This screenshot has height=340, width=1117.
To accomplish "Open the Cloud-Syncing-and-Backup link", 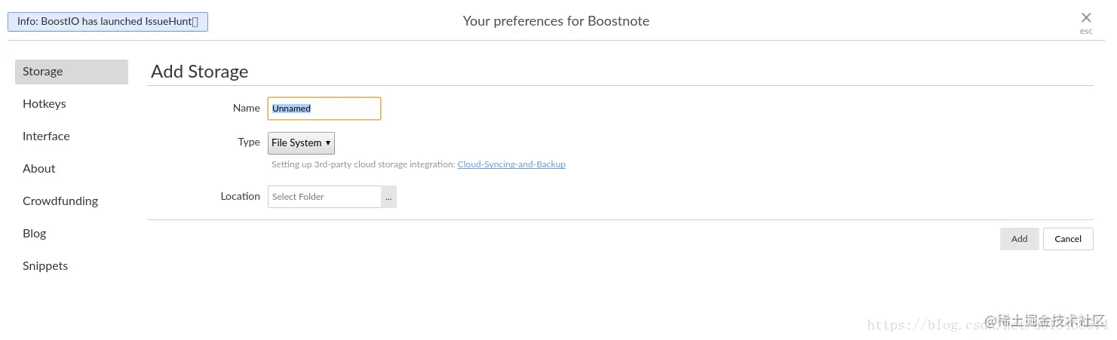I will click(511, 164).
